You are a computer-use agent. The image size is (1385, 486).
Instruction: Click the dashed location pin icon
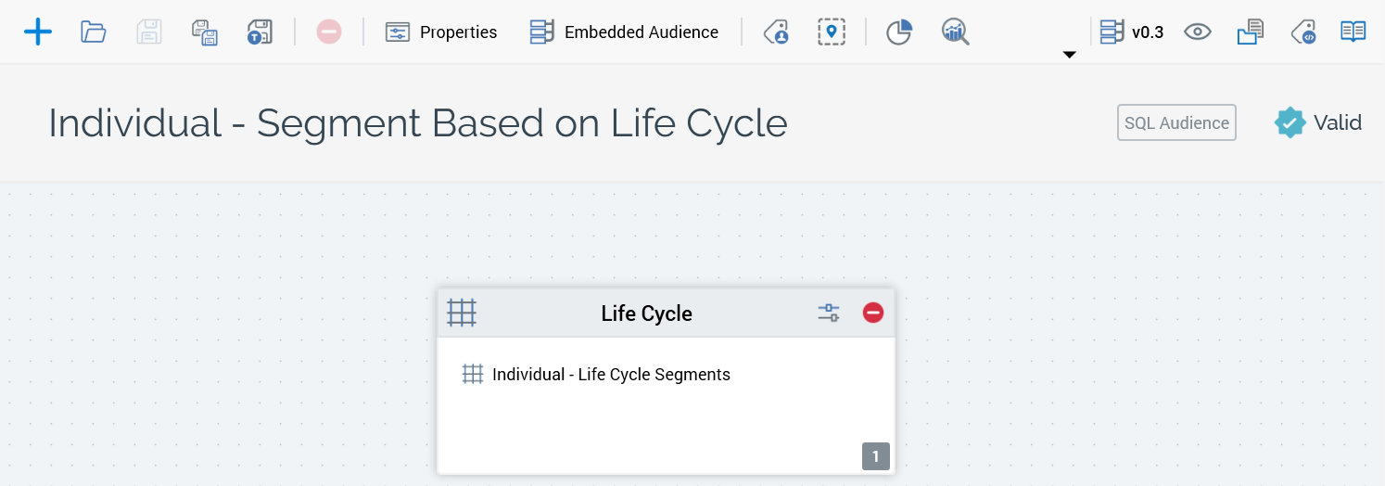click(832, 32)
